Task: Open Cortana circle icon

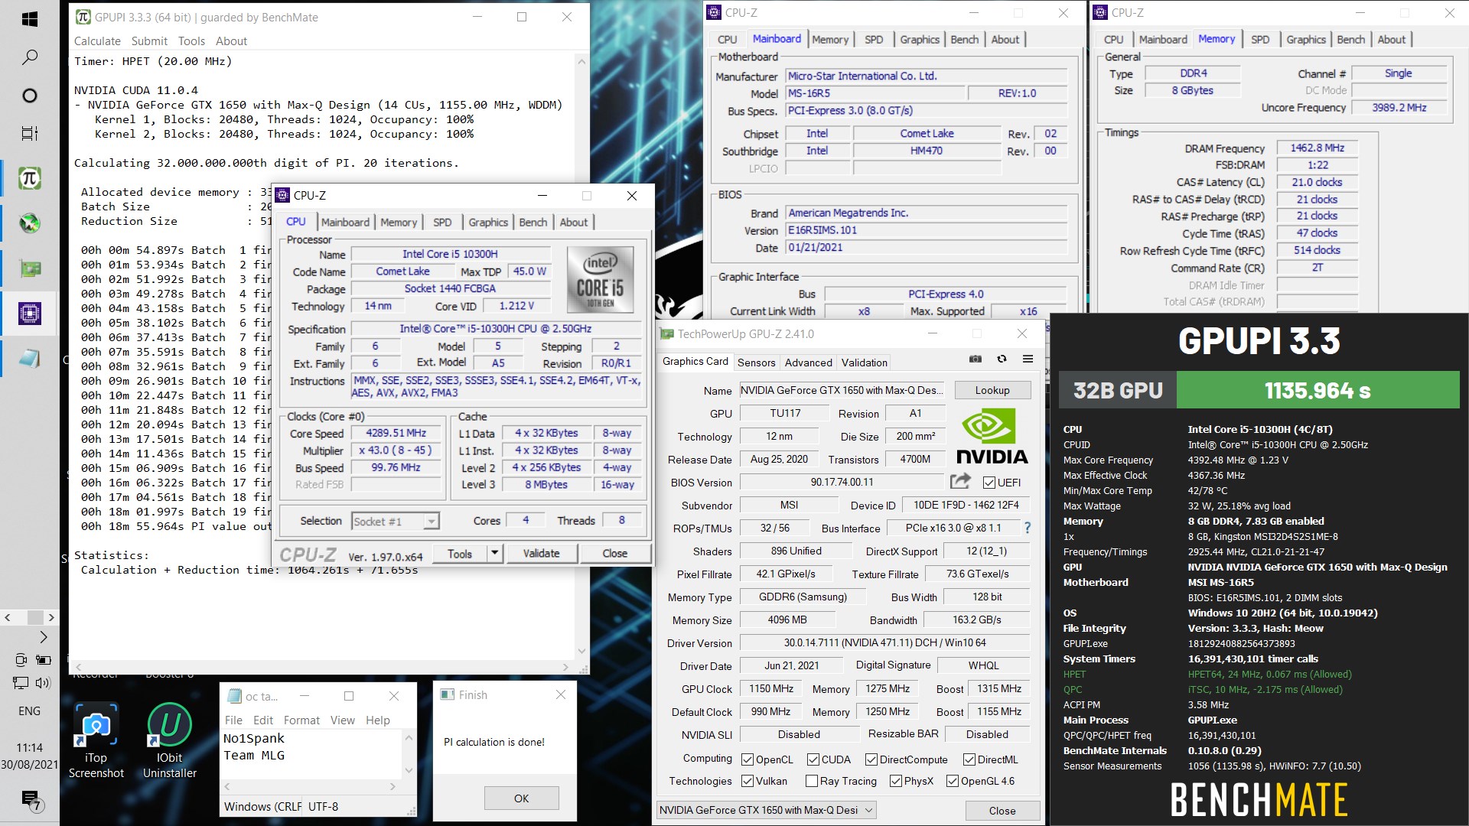Action: [x=30, y=96]
